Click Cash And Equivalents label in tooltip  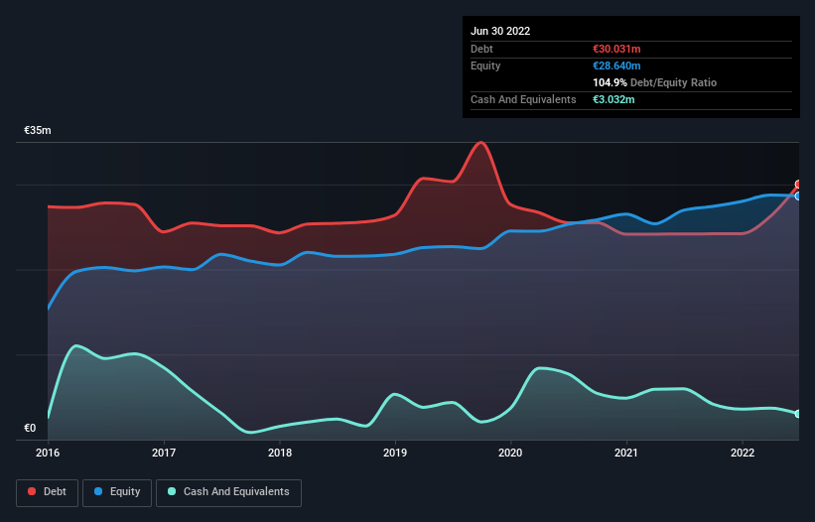click(x=523, y=99)
